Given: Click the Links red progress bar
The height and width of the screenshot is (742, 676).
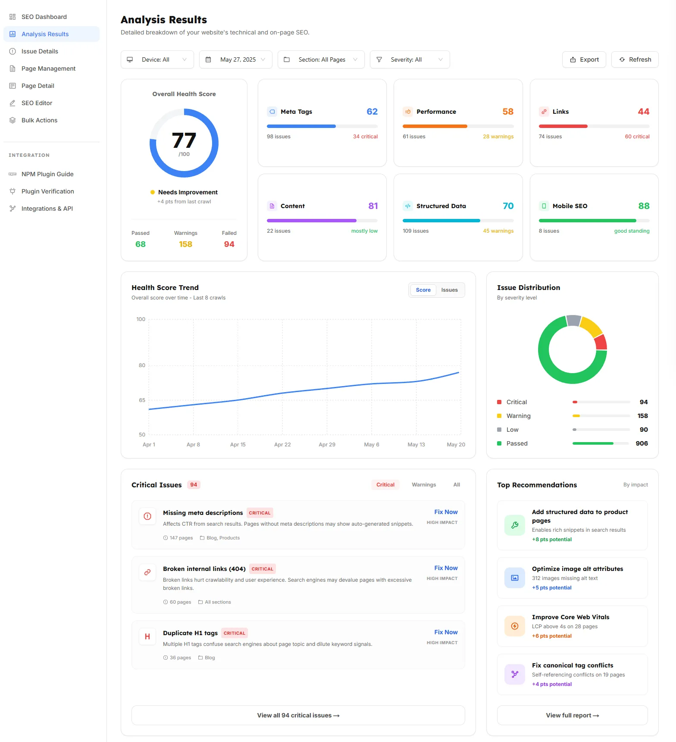Looking at the screenshot, I should click(563, 126).
